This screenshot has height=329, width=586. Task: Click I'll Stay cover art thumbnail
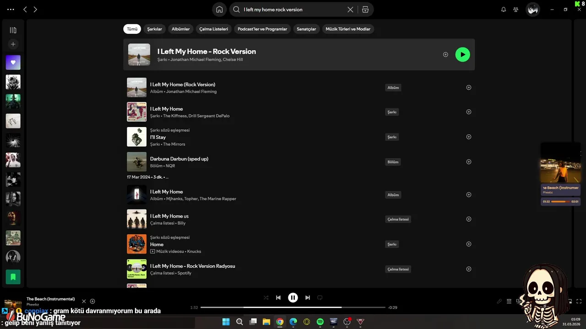coord(136,137)
